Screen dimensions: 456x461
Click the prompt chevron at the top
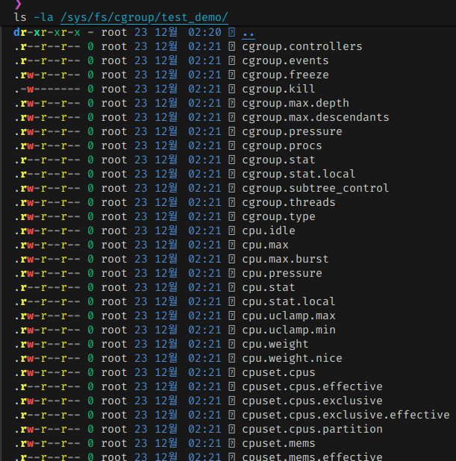[18, 4]
